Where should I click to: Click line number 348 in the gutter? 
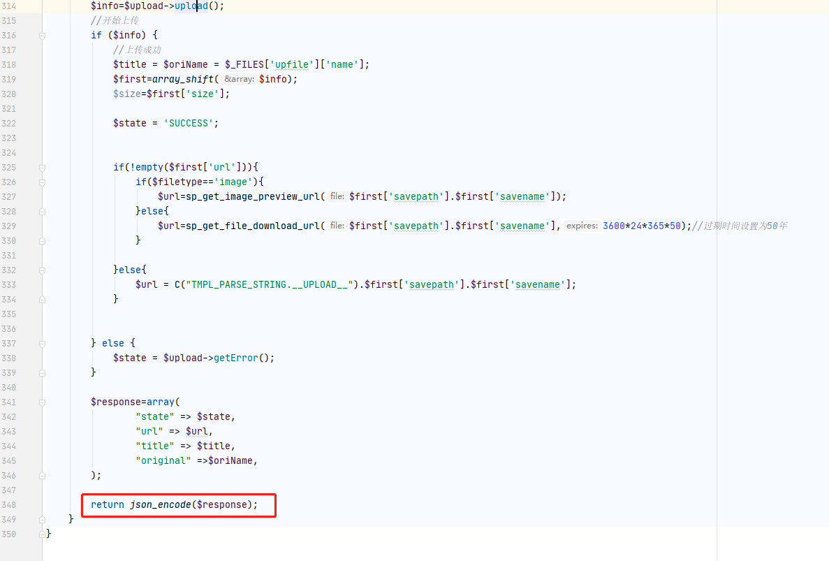click(9, 505)
